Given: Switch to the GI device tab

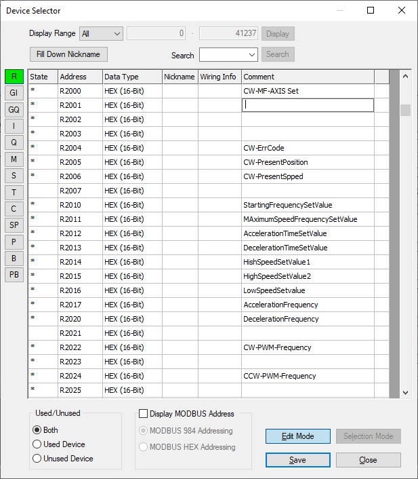Looking at the screenshot, I should tap(14, 92).
